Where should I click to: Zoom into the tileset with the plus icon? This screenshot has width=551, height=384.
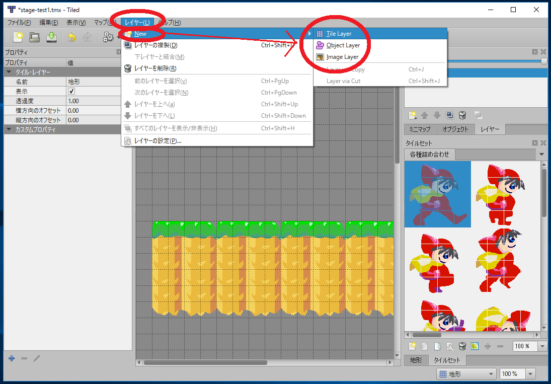(487, 346)
